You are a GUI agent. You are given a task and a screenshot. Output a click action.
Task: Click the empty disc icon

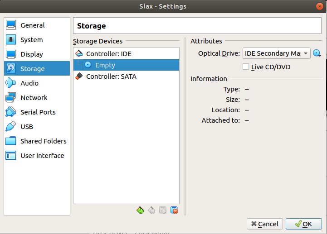(88, 65)
